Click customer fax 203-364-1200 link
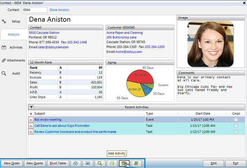 pyautogui.click(x=155, y=47)
